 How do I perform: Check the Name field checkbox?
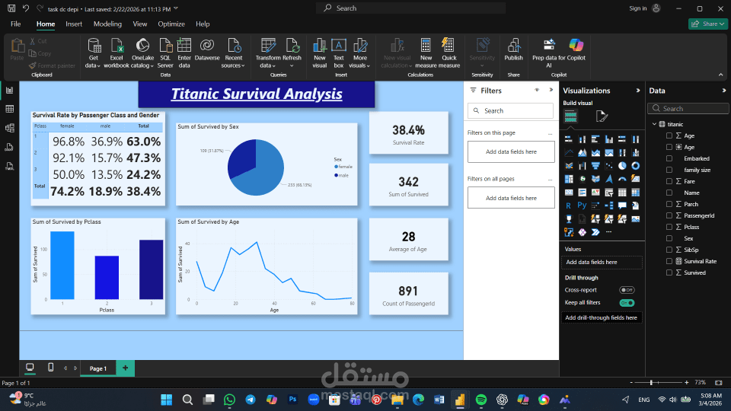[669, 193]
